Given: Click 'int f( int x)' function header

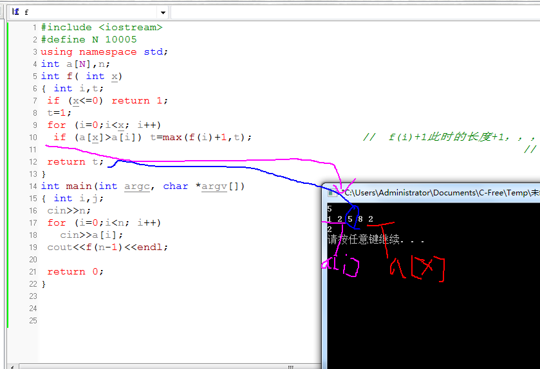Looking at the screenshot, I should [82, 76].
